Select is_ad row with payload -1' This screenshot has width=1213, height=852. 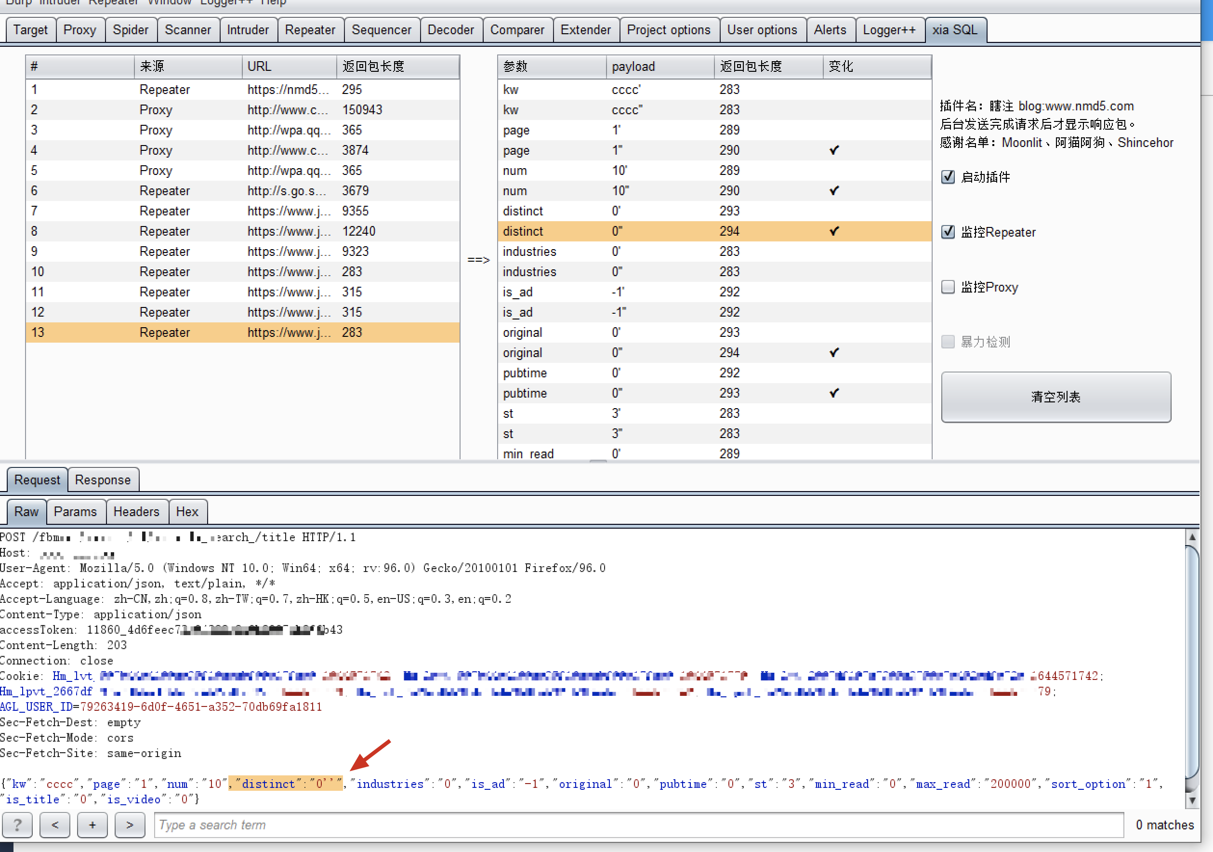tap(714, 292)
